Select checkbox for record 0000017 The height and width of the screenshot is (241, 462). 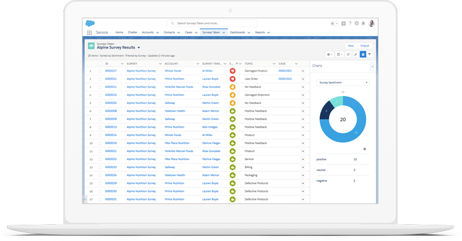click(100, 71)
